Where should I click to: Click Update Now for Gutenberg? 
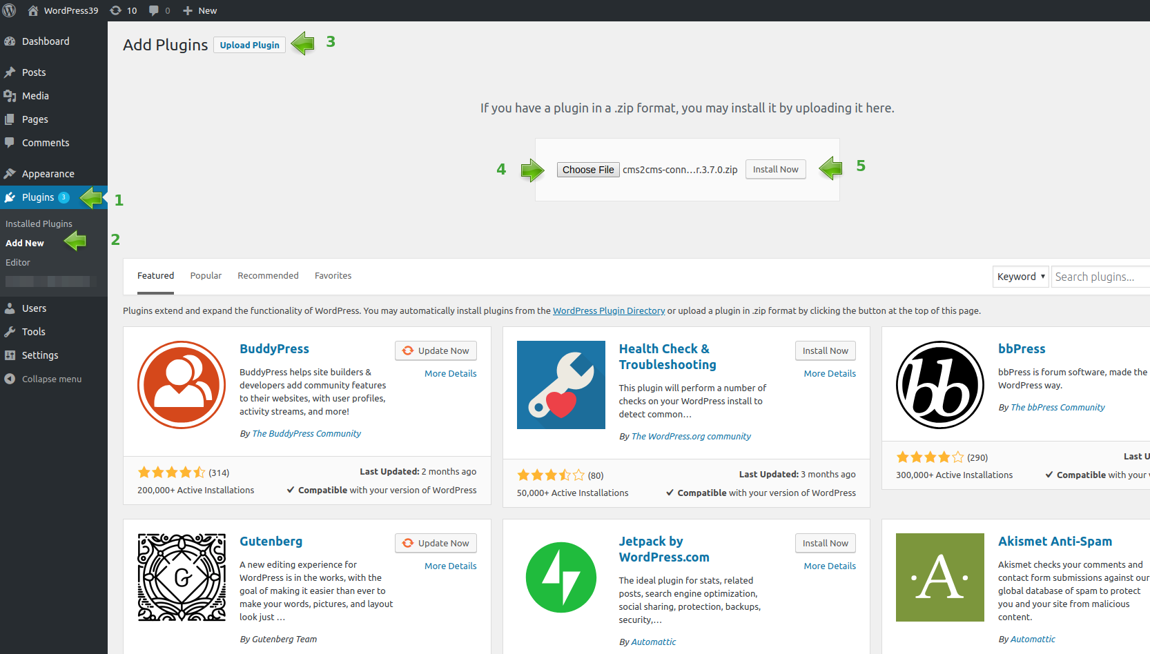(x=436, y=543)
